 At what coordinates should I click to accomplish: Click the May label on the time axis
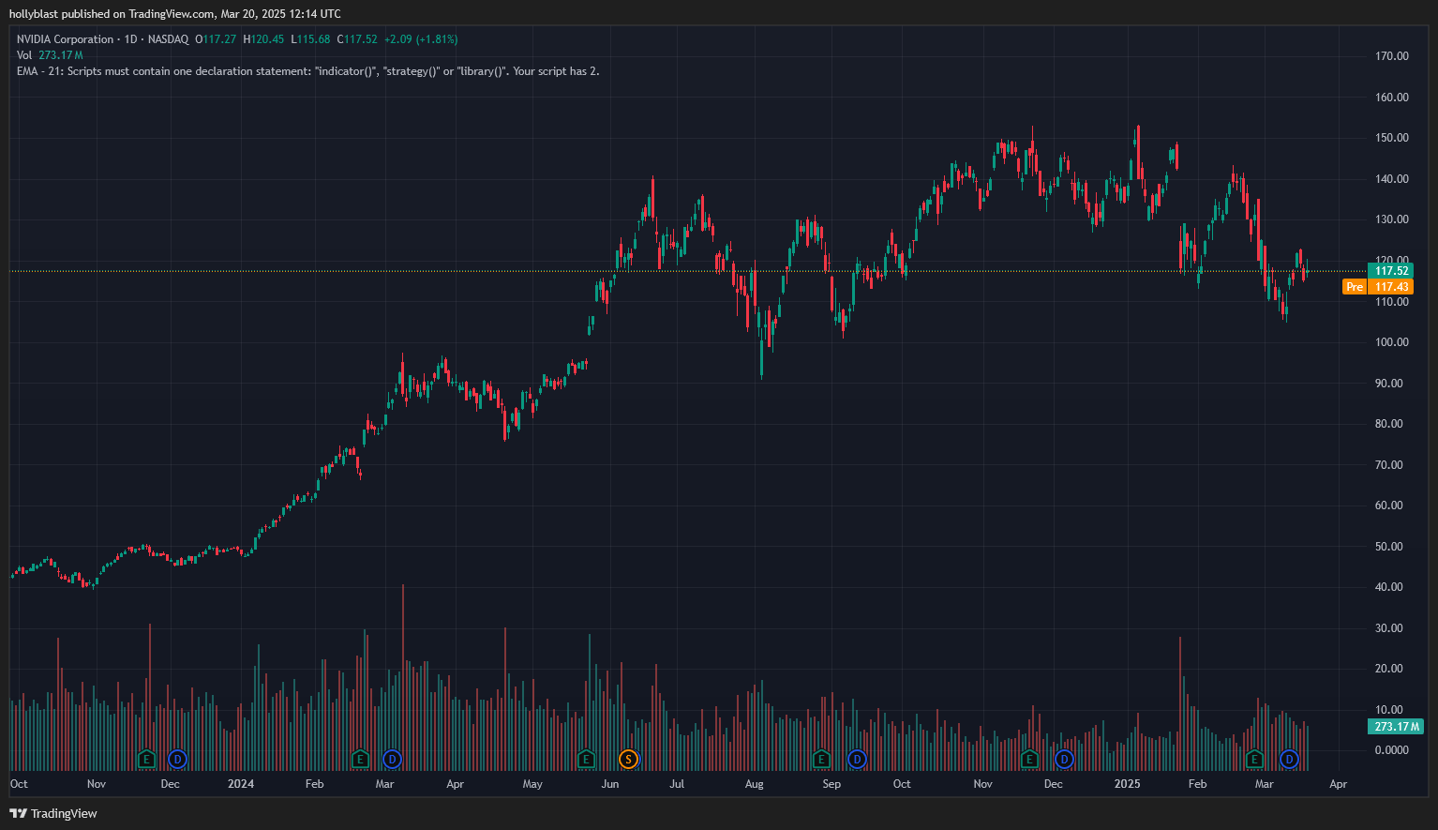click(532, 784)
